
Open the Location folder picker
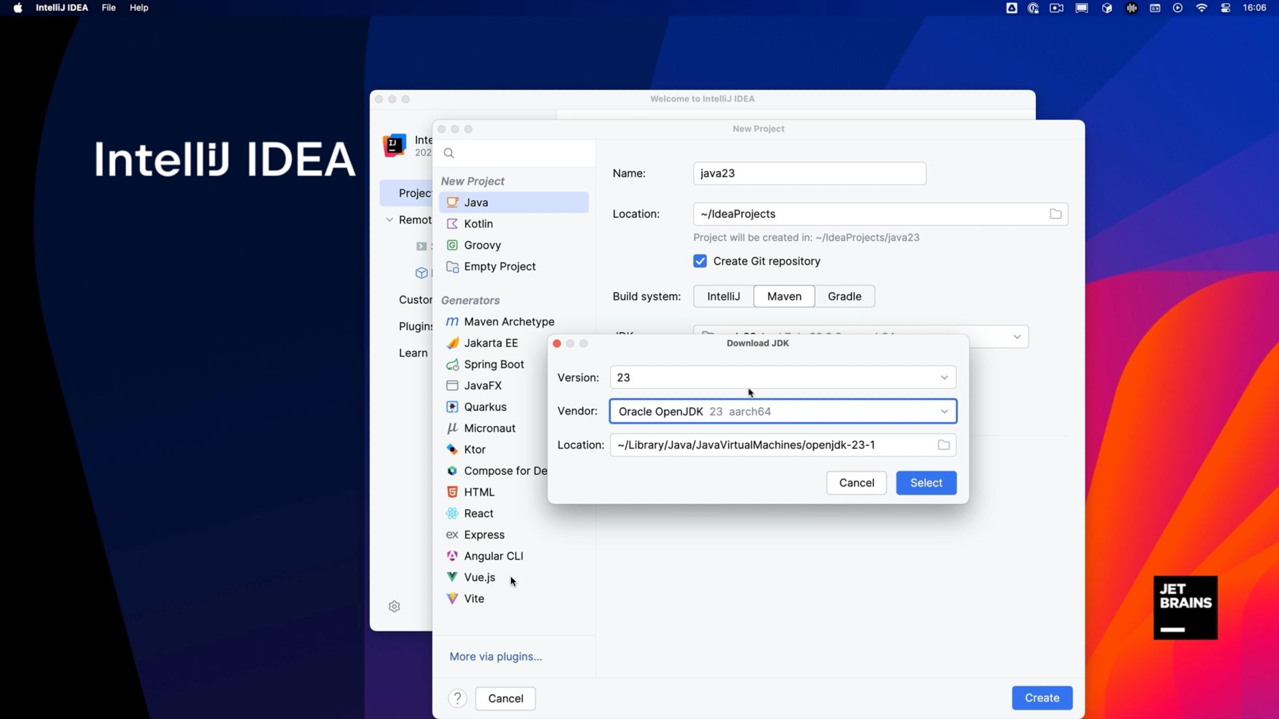click(945, 444)
